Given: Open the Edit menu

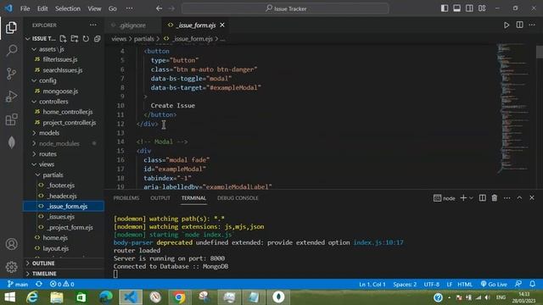Looking at the screenshot, I should [x=42, y=8].
